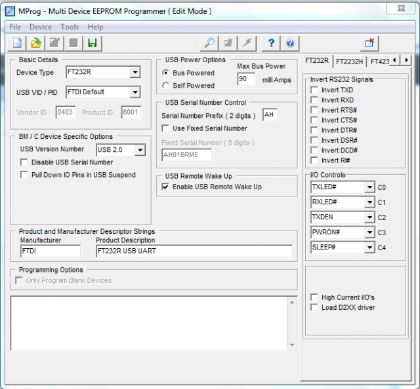
Task: Check the Invert CTS# box
Action: click(x=314, y=120)
